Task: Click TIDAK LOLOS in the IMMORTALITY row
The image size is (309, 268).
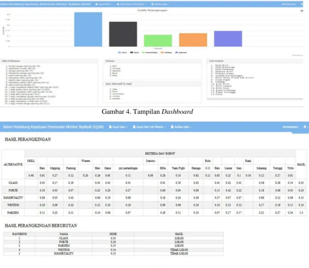Action: (179, 253)
